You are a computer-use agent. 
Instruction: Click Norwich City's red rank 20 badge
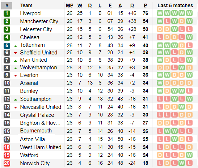[7, 163]
